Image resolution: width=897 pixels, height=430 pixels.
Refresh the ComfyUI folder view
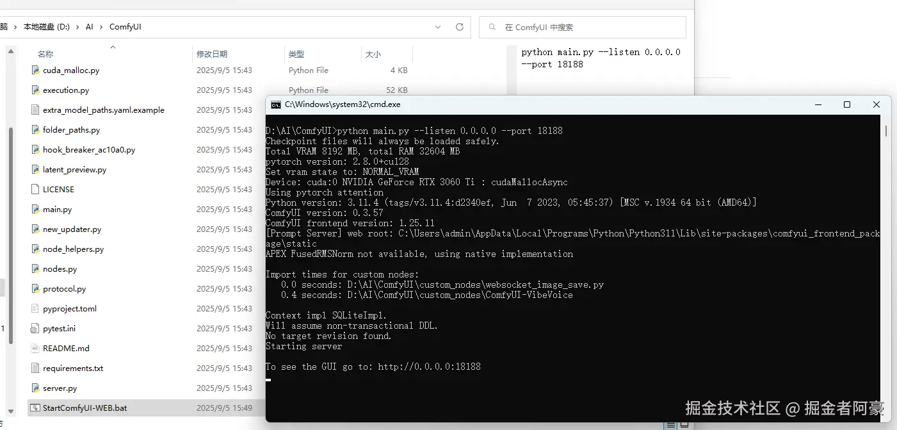coord(459,27)
